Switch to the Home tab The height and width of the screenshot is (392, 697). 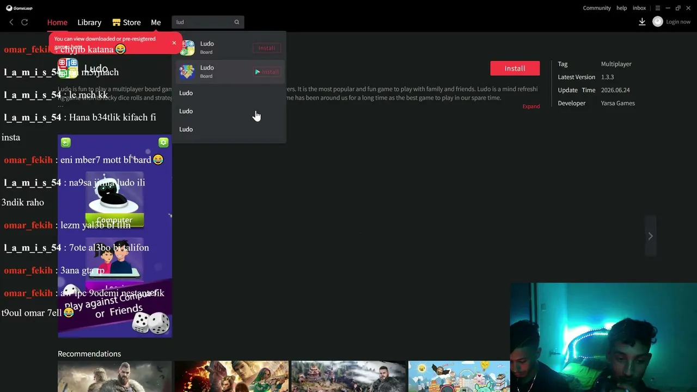[57, 22]
